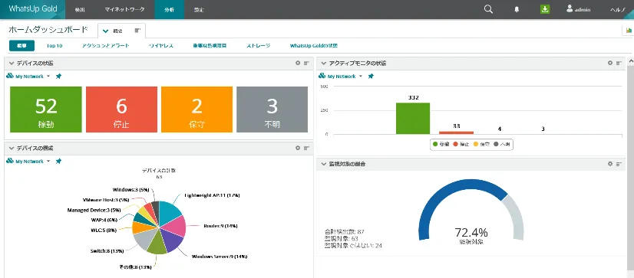Click the WAP:4 (6%) pie label
The width and height of the screenshot is (634, 278).
(x=104, y=220)
